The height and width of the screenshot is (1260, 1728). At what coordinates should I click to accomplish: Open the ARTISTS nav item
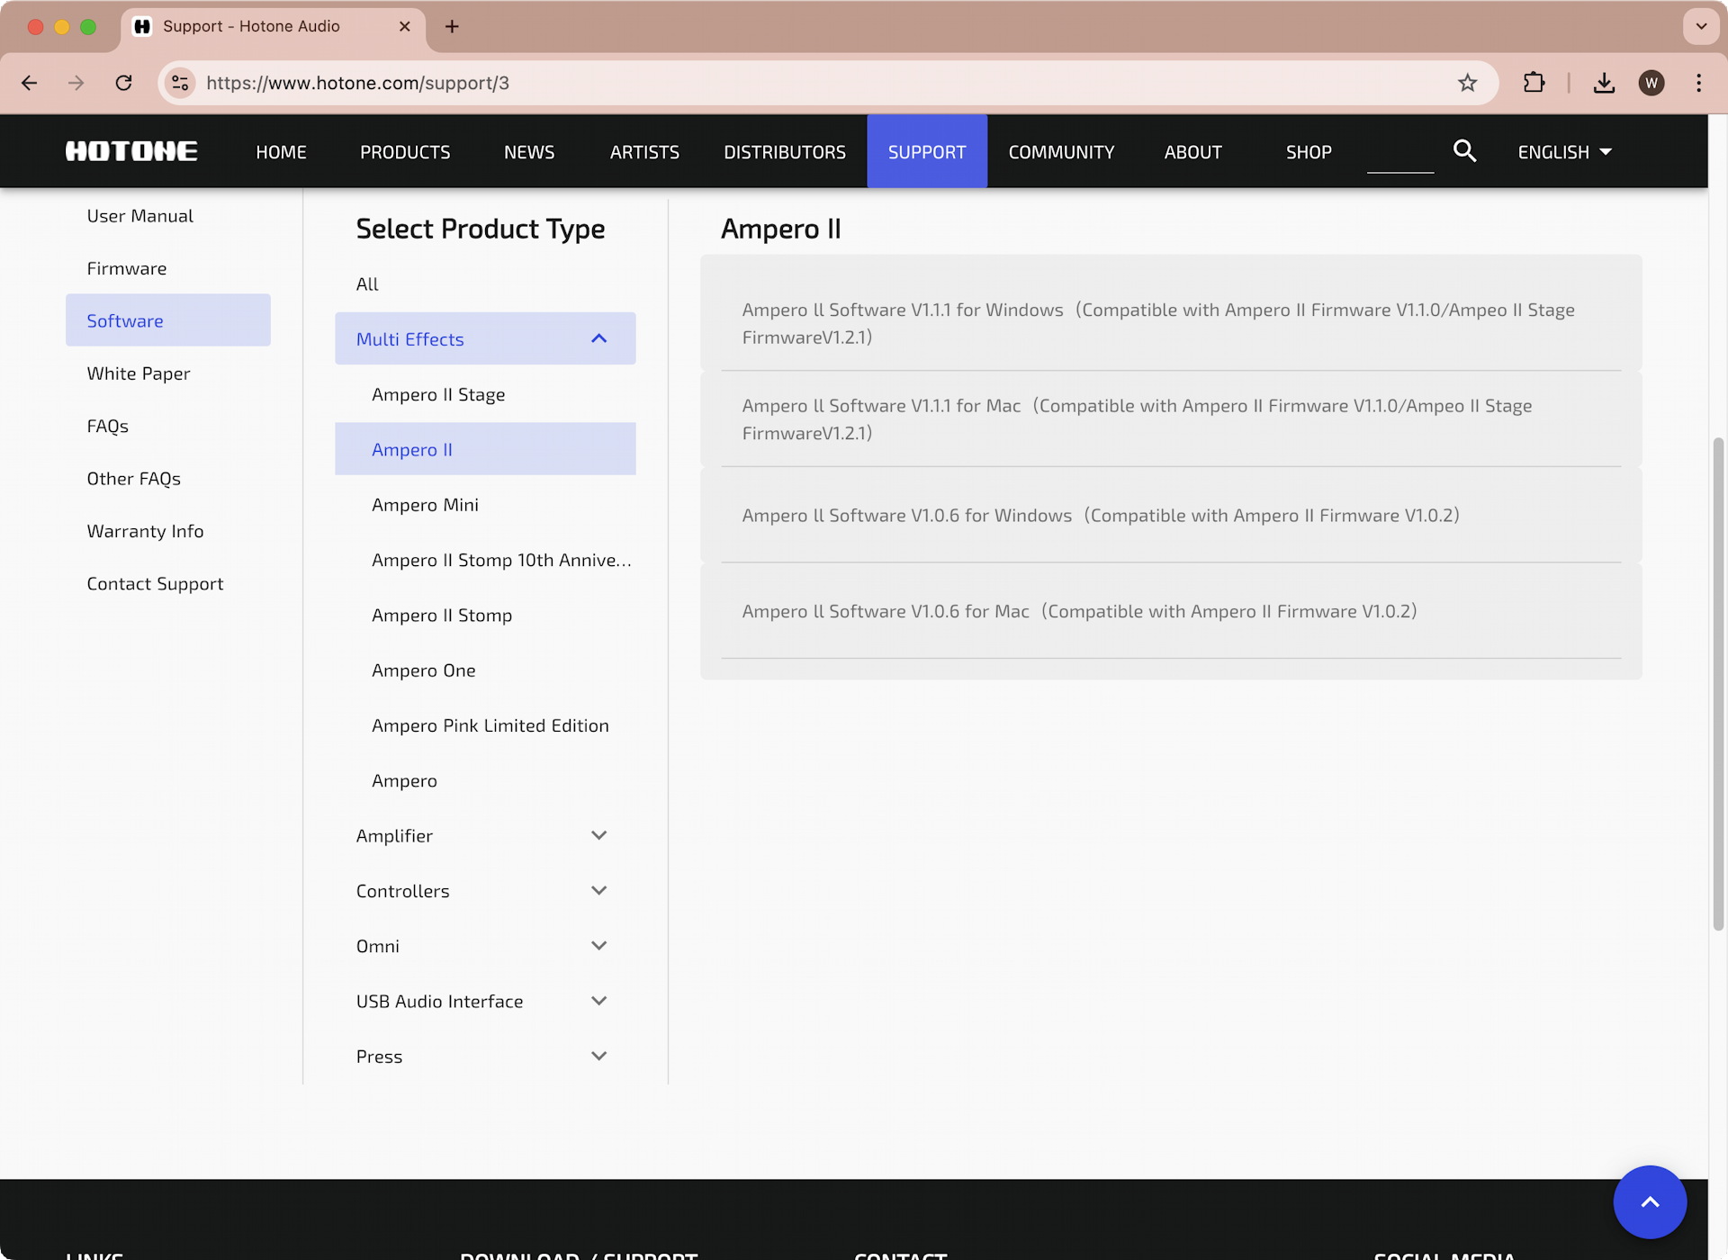coord(644,152)
